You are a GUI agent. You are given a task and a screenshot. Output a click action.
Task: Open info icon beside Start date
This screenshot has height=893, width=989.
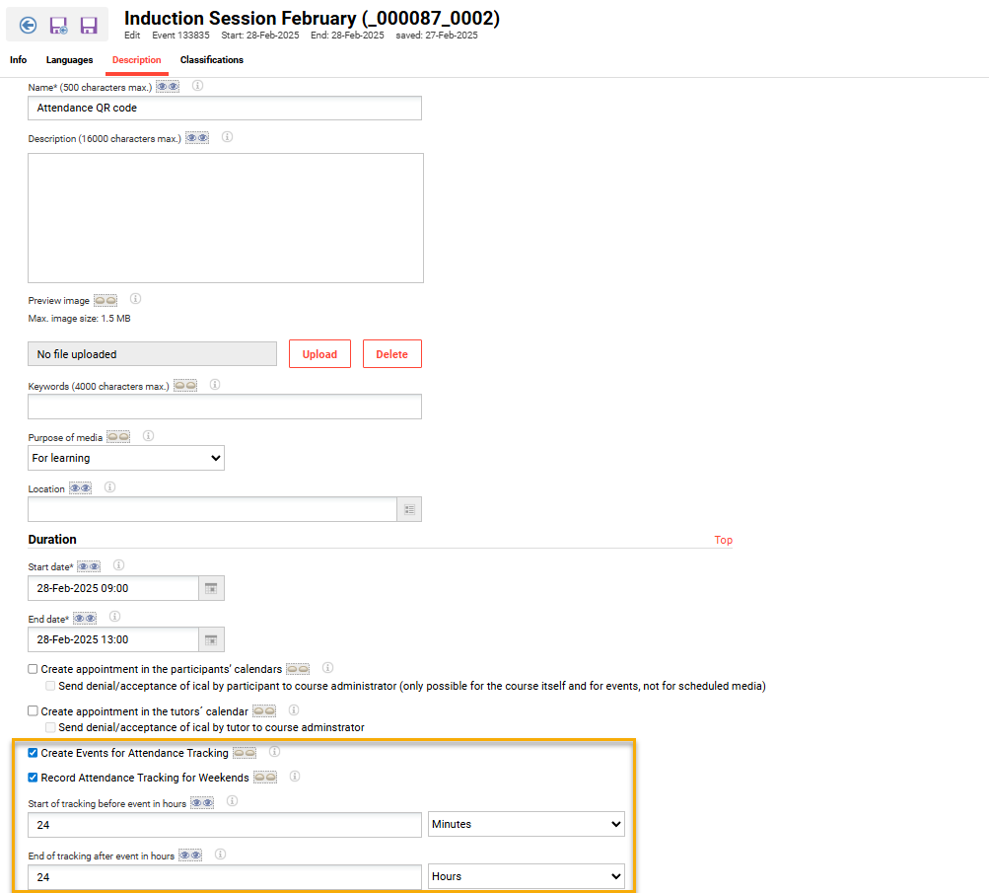coord(118,565)
